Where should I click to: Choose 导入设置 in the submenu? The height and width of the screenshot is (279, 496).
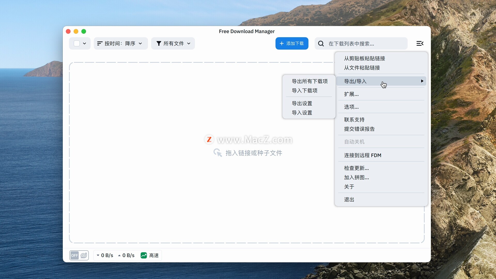coord(302,113)
